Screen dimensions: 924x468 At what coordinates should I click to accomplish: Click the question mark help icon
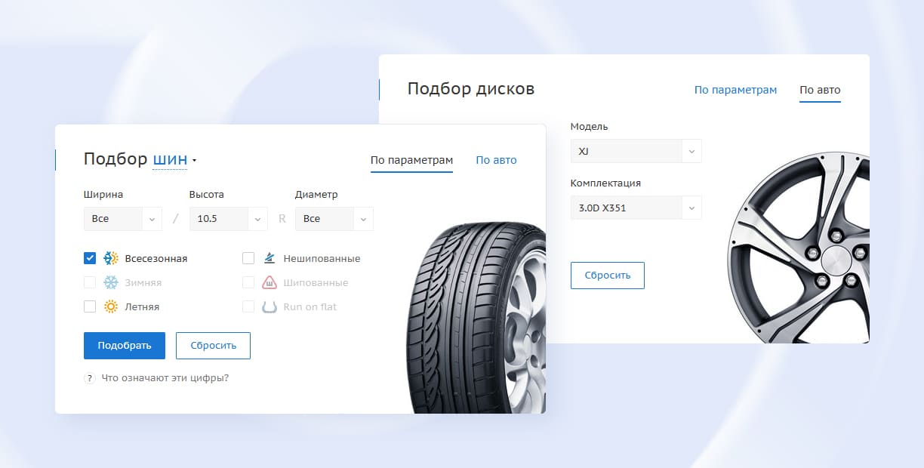click(x=89, y=378)
